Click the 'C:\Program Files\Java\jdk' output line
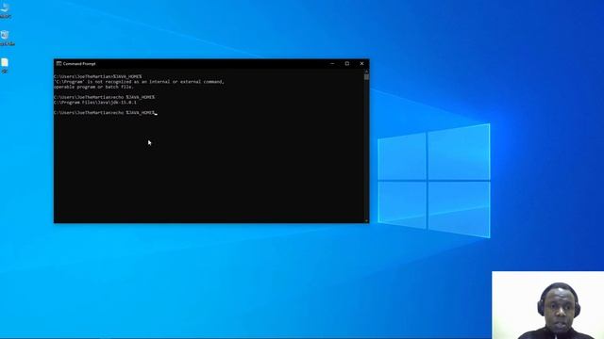 point(95,103)
